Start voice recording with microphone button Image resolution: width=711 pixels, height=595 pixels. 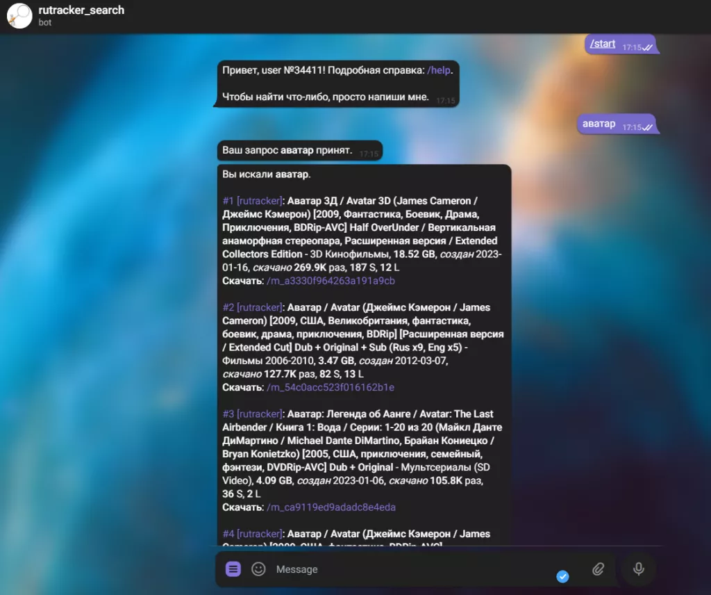(x=639, y=569)
